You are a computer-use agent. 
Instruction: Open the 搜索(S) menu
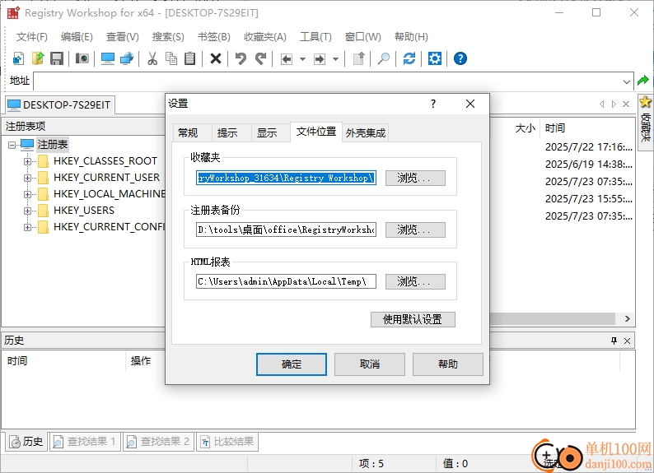(x=168, y=37)
